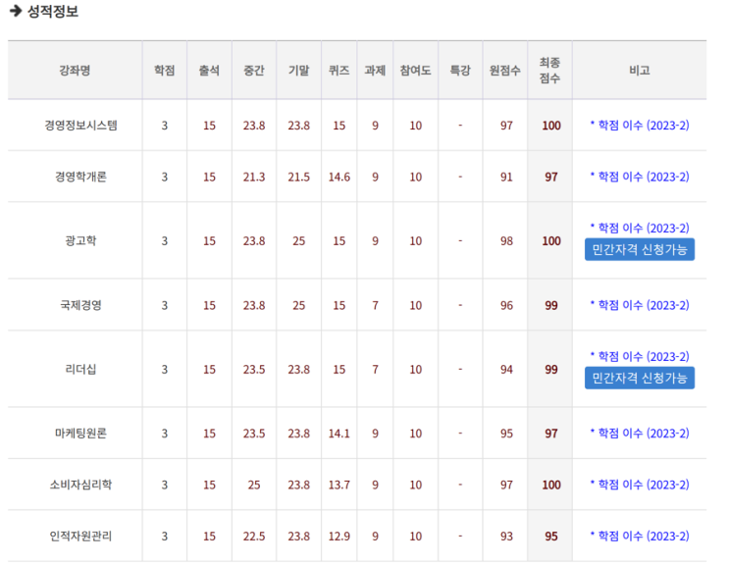Select the 국제경영 course name
Viewport: 729px width, 564px height.
click(80, 305)
